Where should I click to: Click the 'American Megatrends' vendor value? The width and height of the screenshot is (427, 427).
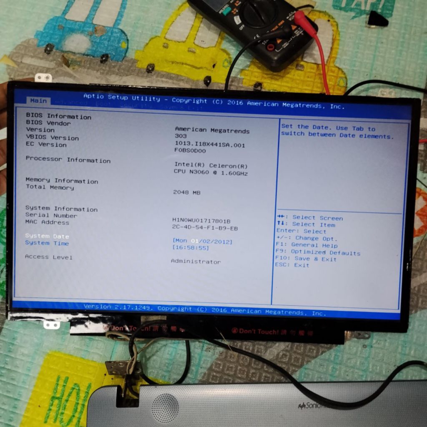pyautogui.click(x=212, y=130)
